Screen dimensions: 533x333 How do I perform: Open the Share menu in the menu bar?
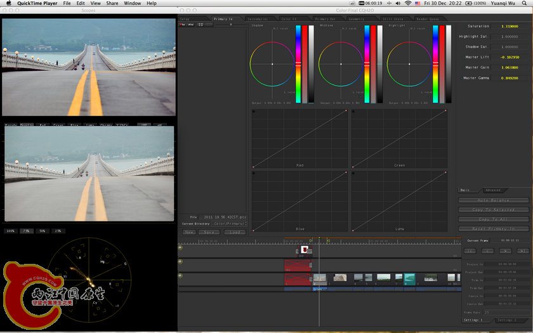coord(112,3)
